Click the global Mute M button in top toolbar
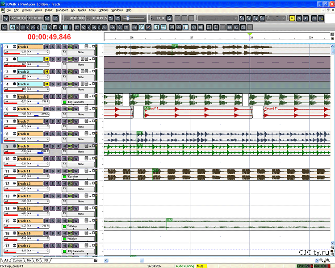This screenshot has height=268, width=335. pyautogui.click(x=292, y=18)
